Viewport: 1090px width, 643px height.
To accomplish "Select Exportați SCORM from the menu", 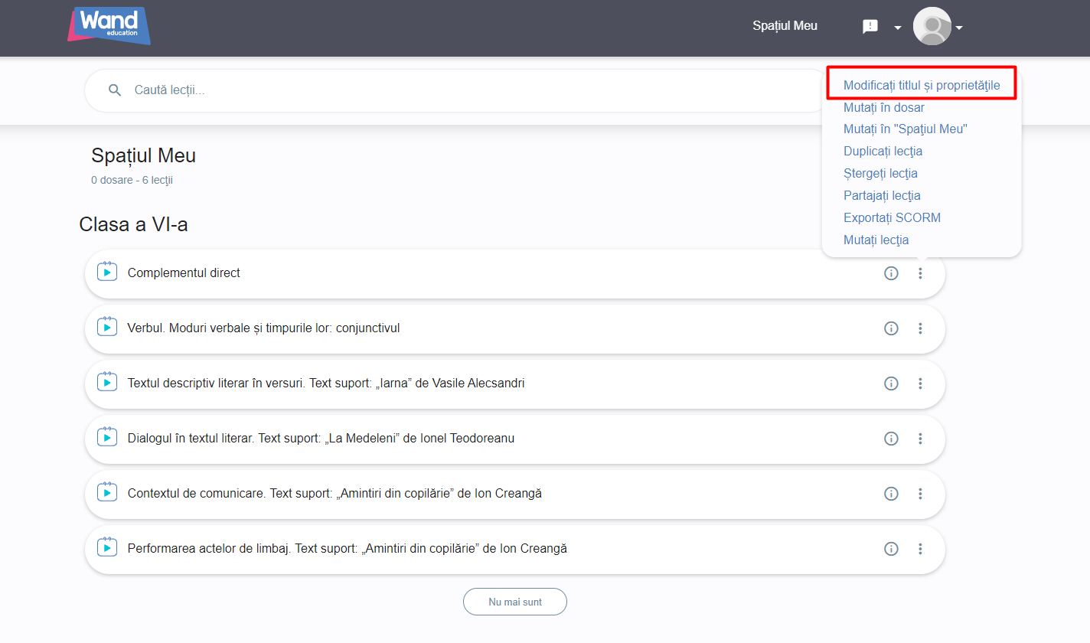I will [892, 217].
